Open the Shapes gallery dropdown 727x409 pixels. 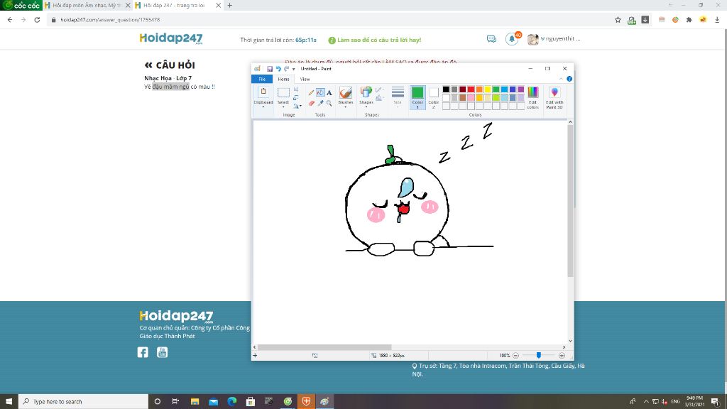point(366,107)
